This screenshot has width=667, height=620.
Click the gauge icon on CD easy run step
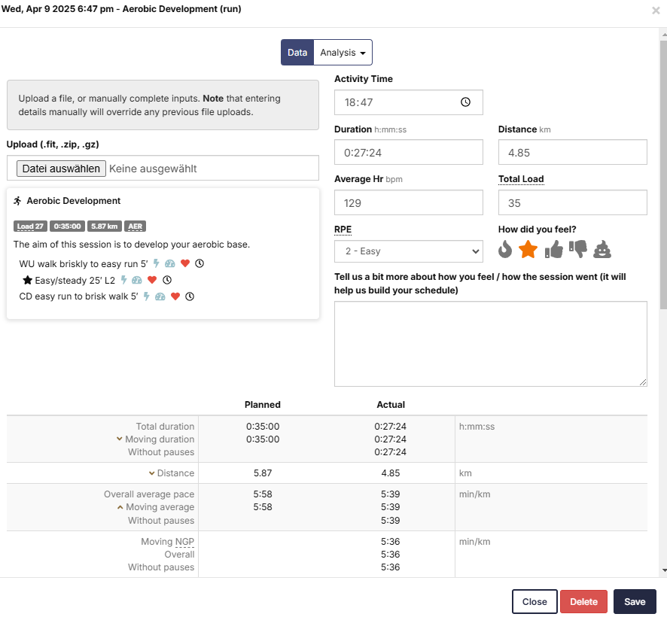(x=161, y=296)
